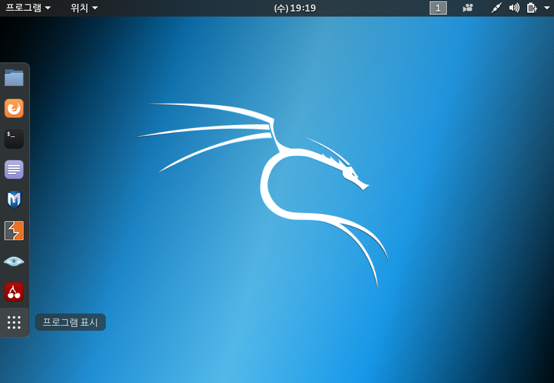Start Burp Suite from the dock
Image resolution: width=554 pixels, height=383 pixels.
click(14, 231)
